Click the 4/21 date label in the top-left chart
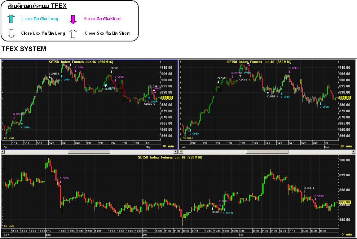Viewport: 357px width, 239px height. pyautogui.click(x=64, y=143)
